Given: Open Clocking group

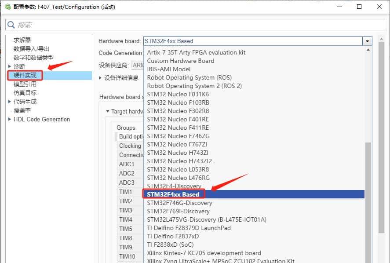Looking at the screenshot, I should point(130,146).
